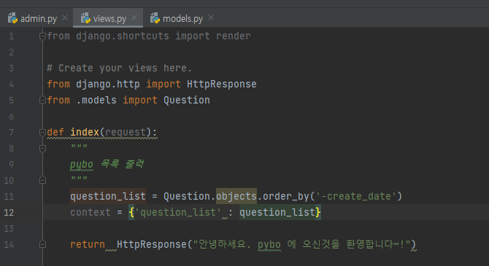489x266 pixels.
Task: Click the 'context' variable on line 12
Action: (91, 212)
